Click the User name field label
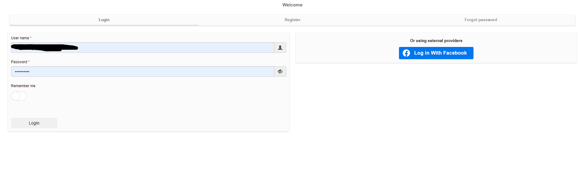The width and height of the screenshot is (588, 189). pyautogui.click(x=20, y=38)
